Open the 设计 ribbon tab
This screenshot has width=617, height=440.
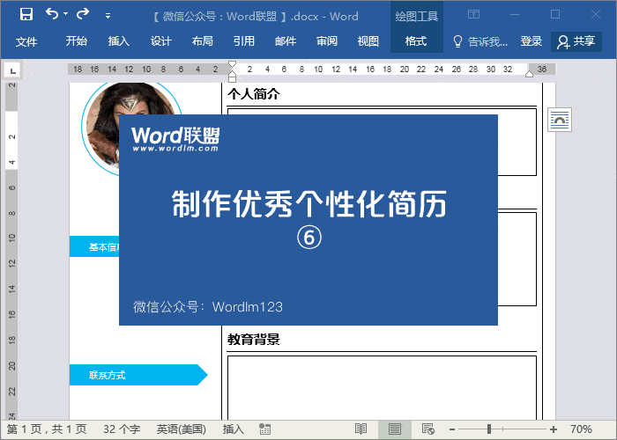tap(161, 40)
